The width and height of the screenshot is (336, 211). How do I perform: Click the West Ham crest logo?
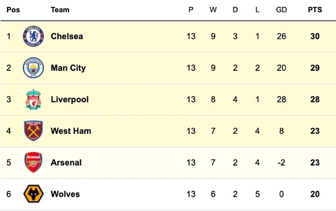click(x=33, y=131)
